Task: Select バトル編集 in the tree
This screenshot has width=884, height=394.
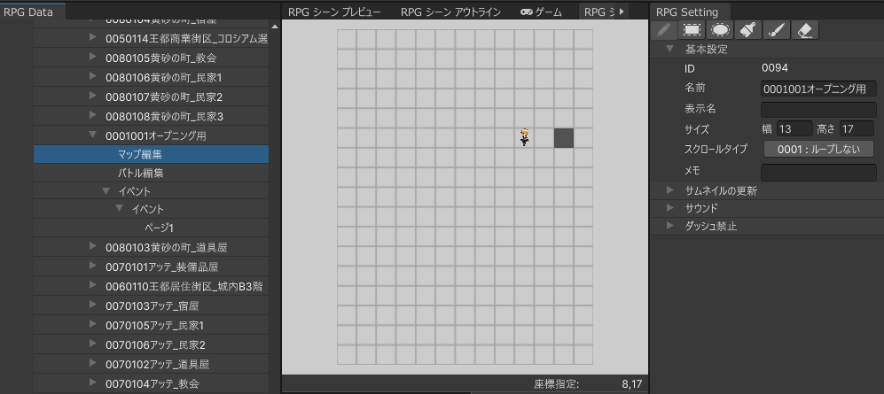Action: [x=141, y=173]
